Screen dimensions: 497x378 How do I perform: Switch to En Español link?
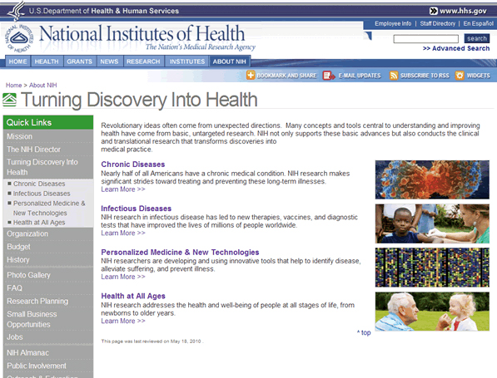coord(479,24)
